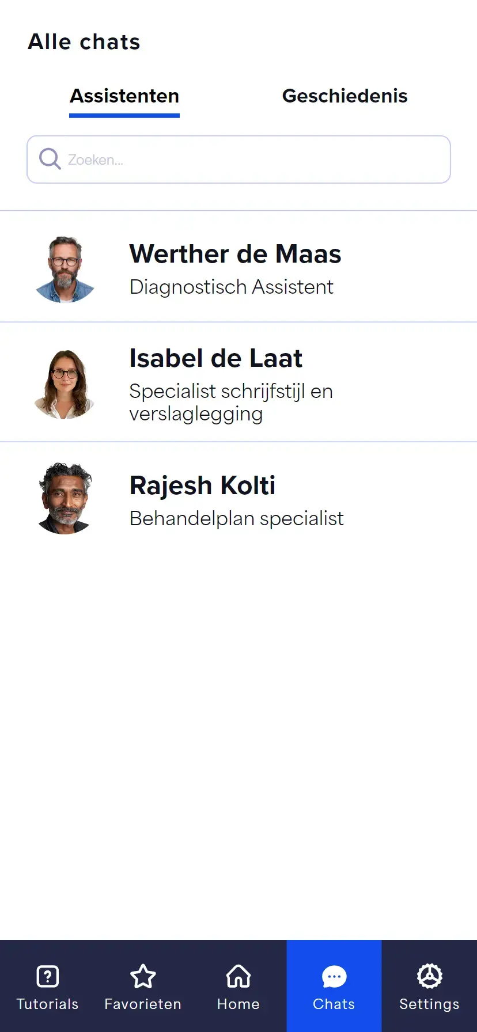Click the Alle chats heading
The height and width of the screenshot is (1032, 477).
tap(84, 42)
